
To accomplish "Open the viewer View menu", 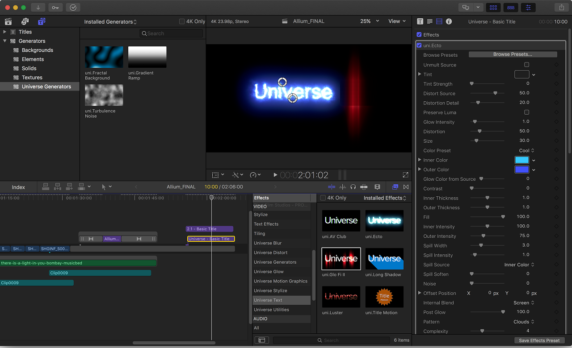I will click(x=397, y=21).
